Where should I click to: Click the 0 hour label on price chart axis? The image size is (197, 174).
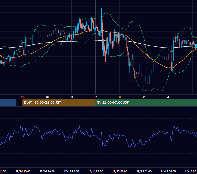pos(120,97)
